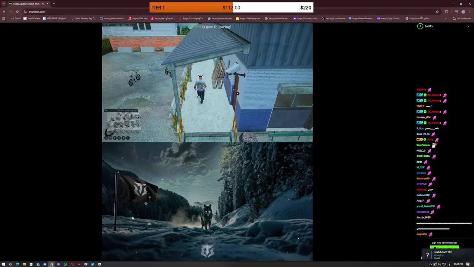
Task: Click the ZAiKRx channel name
Action: click(429, 26)
